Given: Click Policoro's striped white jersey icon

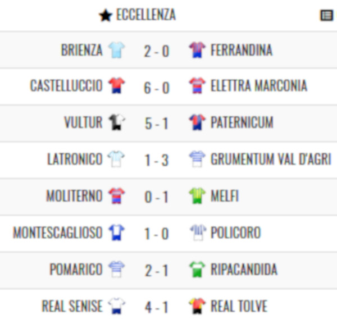Looking at the screenshot, I should coord(198,233).
